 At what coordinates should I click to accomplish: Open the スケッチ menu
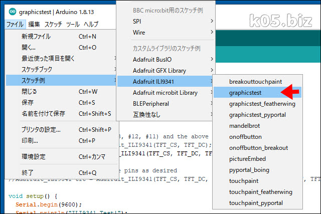coord(53,25)
